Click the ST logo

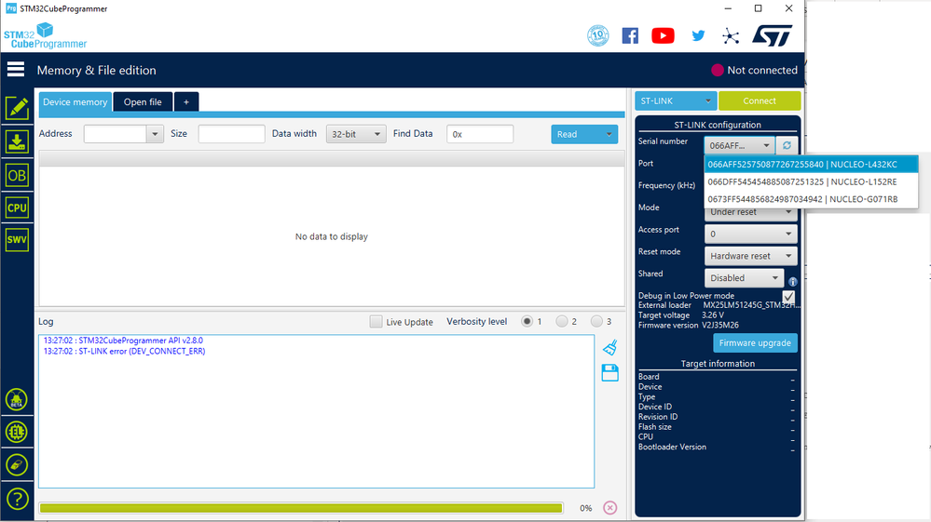[772, 35]
